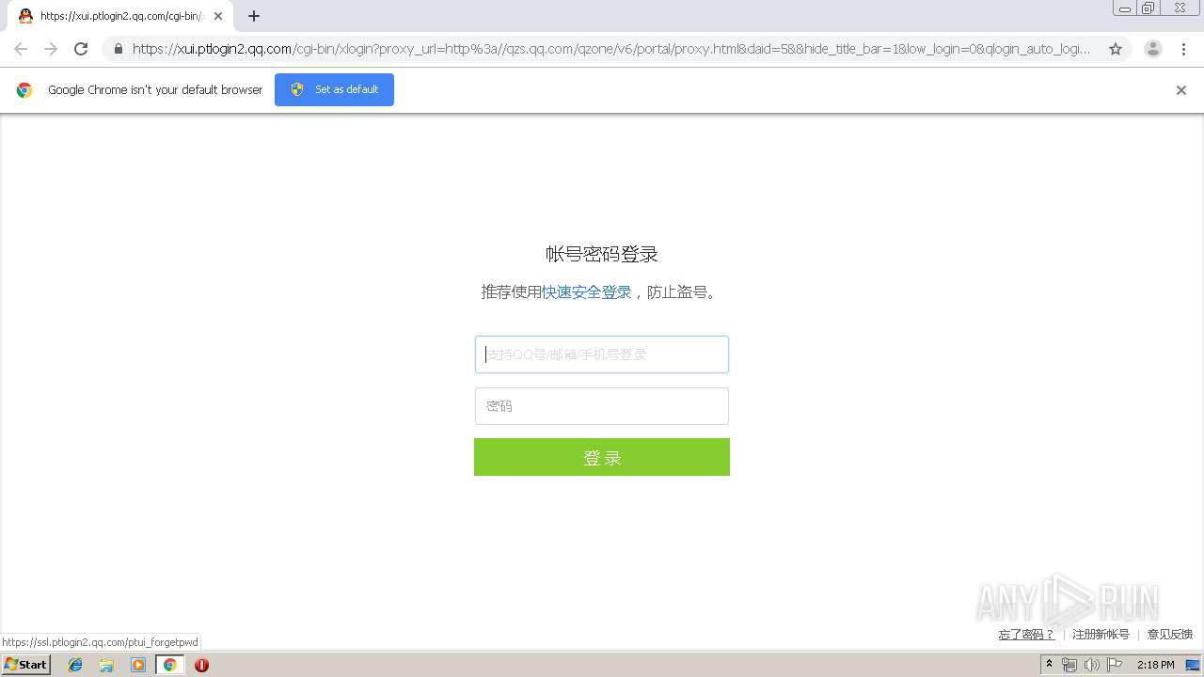Click the browser forward arrow
Viewport: 1204px width, 677px height.
(51, 49)
